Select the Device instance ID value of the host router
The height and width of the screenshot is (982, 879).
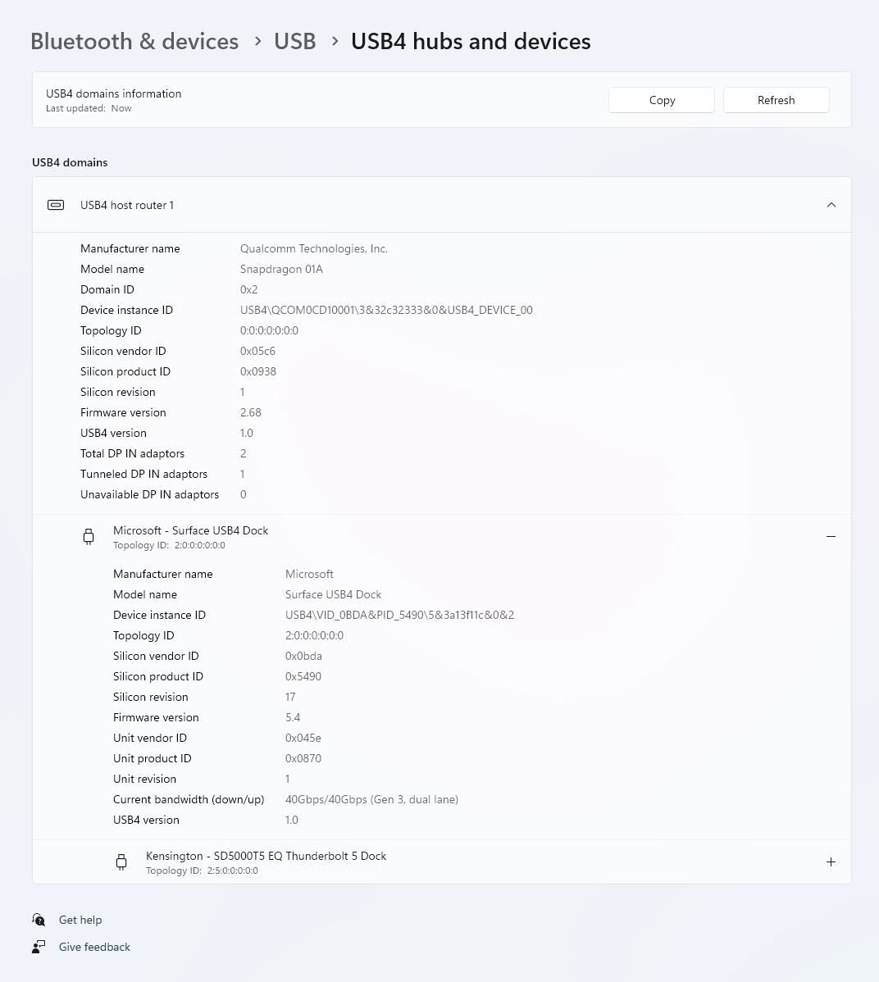click(386, 310)
